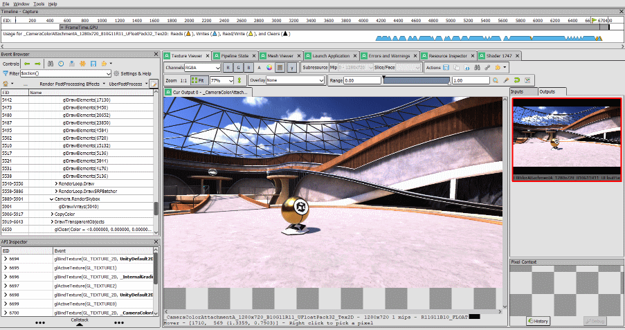Toggle the A alpha channel button
The height and width of the screenshot is (330, 625).
(259, 67)
